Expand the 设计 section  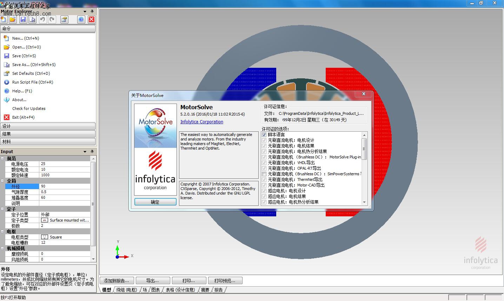pyautogui.click(x=48, y=126)
